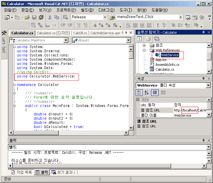Open the 편집(E) menu
Screen dimensions: 213x183
(x=28, y=10)
